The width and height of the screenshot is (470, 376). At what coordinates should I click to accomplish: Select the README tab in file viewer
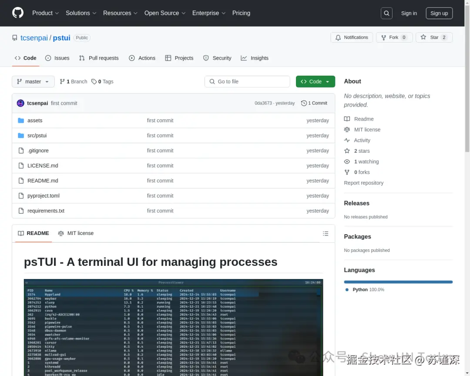(33, 233)
